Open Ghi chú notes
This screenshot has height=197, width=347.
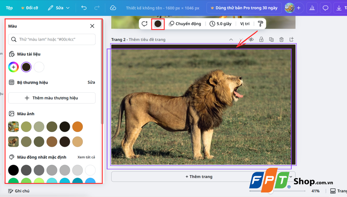(x=19, y=191)
